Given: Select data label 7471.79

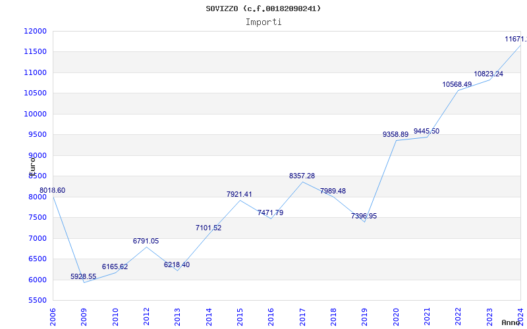Looking at the screenshot, I should coord(271,213).
